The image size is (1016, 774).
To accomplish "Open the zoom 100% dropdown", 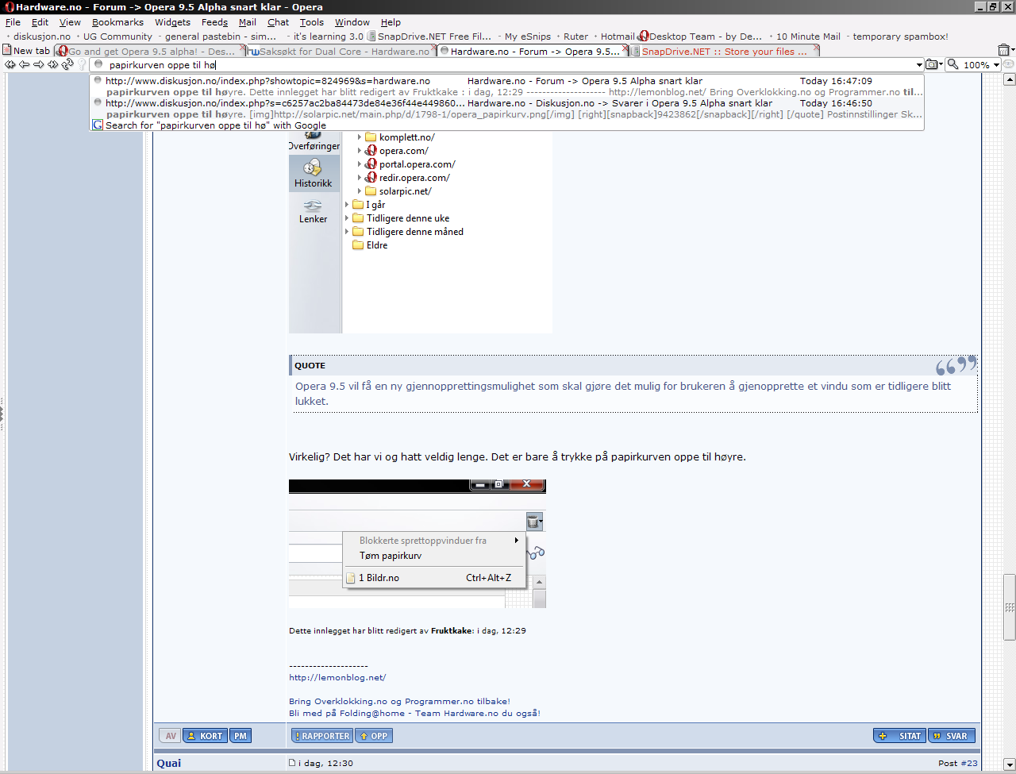I will pos(995,65).
